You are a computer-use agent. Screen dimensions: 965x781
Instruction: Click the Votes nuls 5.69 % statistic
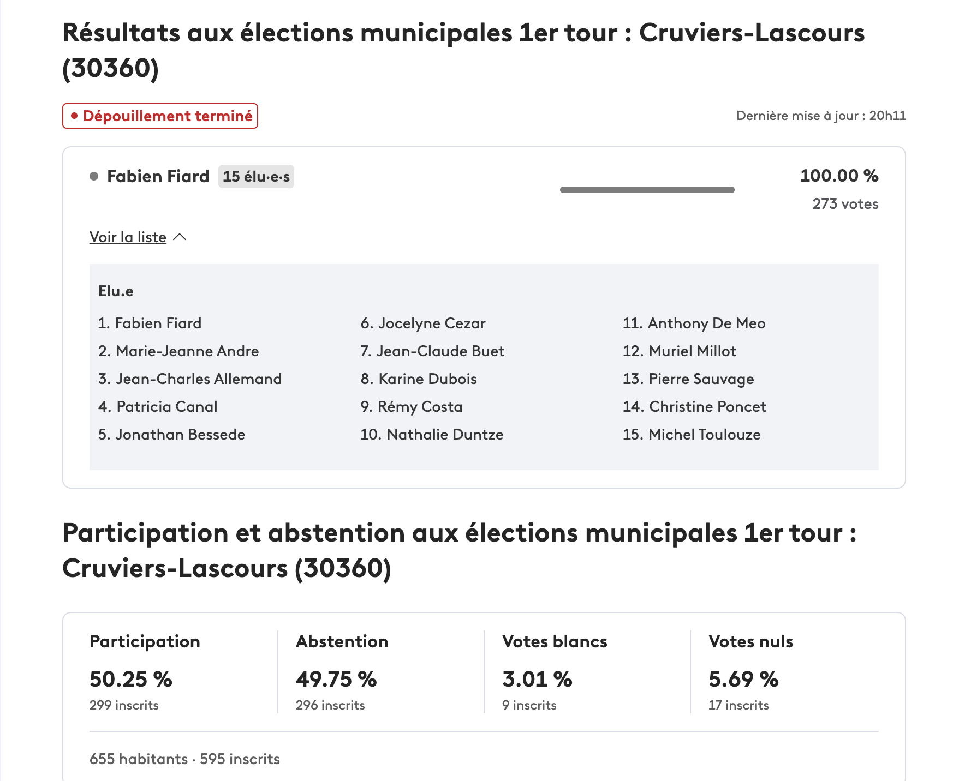point(743,679)
